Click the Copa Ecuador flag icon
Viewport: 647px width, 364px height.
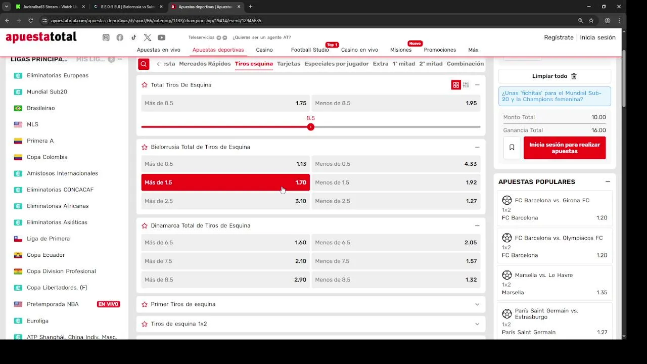[x=18, y=255]
